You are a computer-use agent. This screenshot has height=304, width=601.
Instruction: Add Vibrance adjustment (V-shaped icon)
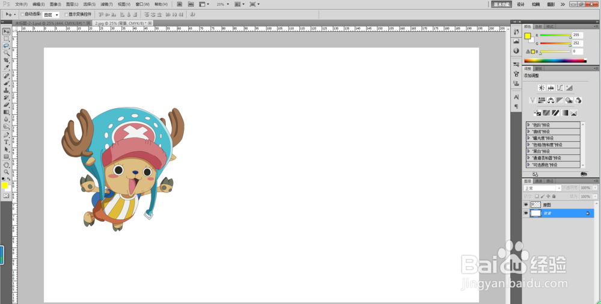[x=532, y=100]
